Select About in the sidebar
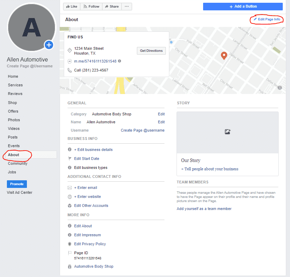The image size is (290, 277). tap(31, 155)
